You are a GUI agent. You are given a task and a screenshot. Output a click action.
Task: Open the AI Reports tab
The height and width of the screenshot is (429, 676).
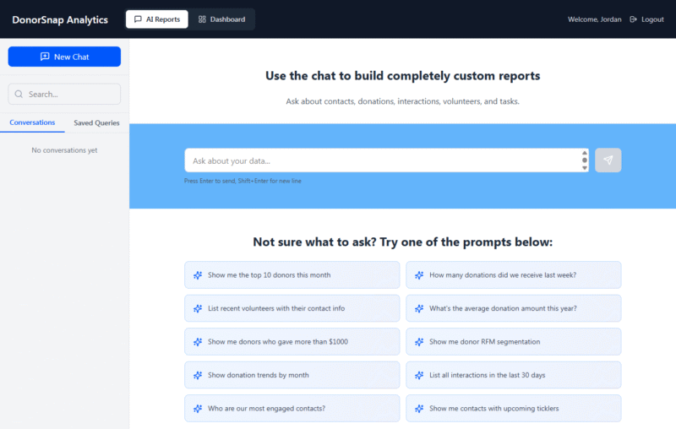(x=157, y=19)
